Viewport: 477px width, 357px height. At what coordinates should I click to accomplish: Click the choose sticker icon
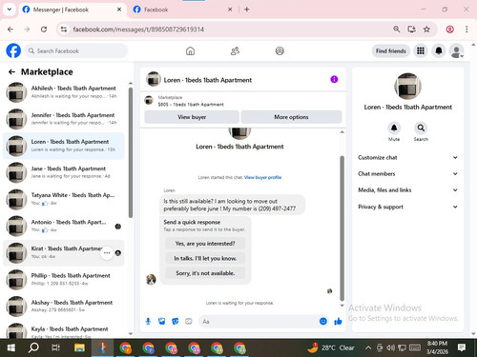click(176, 322)
